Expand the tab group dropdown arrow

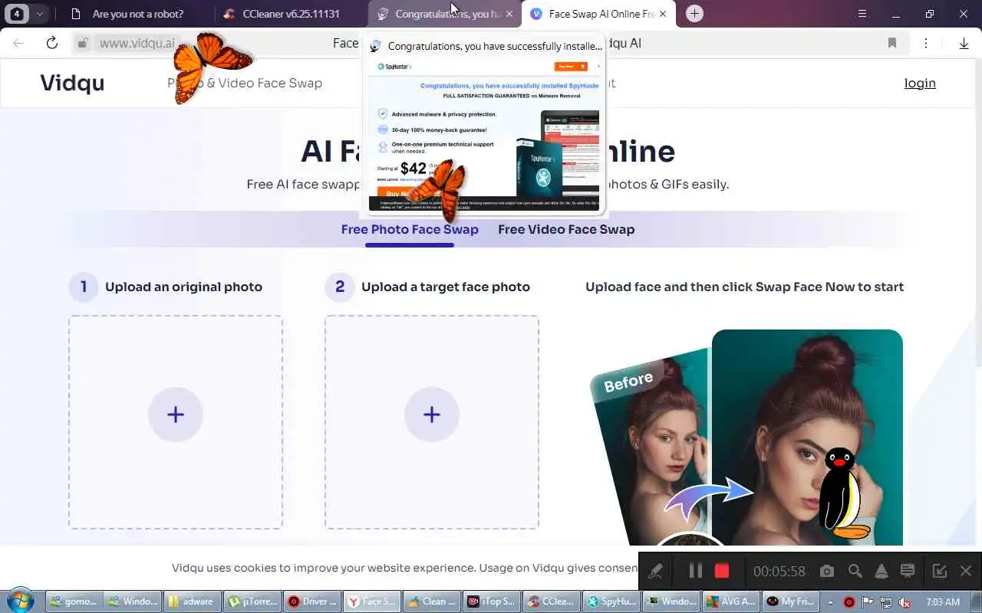pyautogui.click(x=40, y=14)
